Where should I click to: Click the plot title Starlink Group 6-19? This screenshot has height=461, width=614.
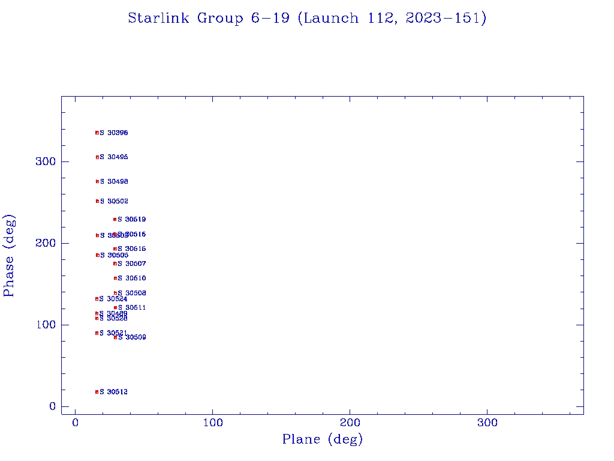[307, 19]
